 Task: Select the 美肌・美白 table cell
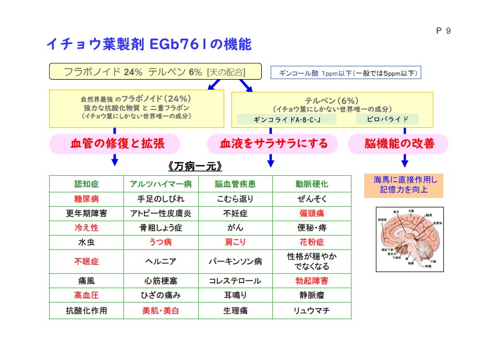pyautogui.click(x=161, y=310)
